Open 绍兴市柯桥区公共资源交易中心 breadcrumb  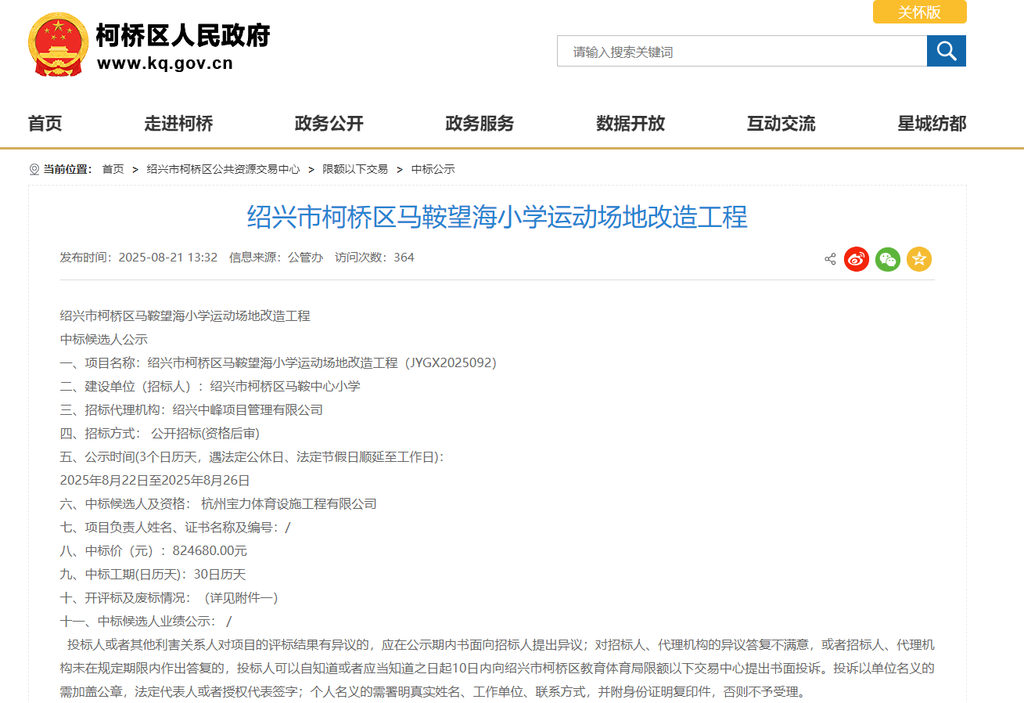223,169
